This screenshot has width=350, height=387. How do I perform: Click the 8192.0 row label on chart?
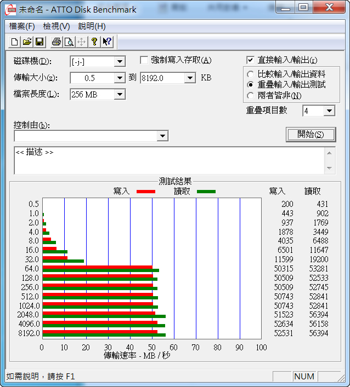coord(29,333)
